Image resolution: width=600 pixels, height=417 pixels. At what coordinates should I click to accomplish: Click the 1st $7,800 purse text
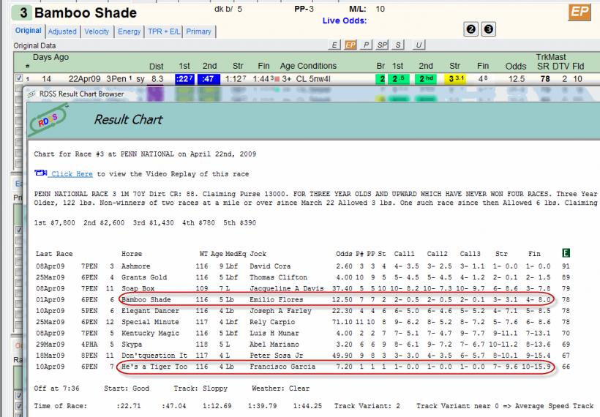pyautogui.click(x=54, y=222)
